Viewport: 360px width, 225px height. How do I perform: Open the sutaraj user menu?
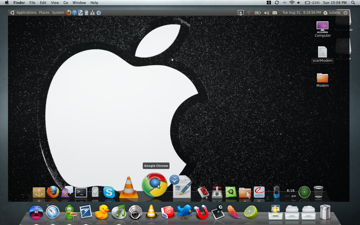pyautogui.click(x=332, y=12)
